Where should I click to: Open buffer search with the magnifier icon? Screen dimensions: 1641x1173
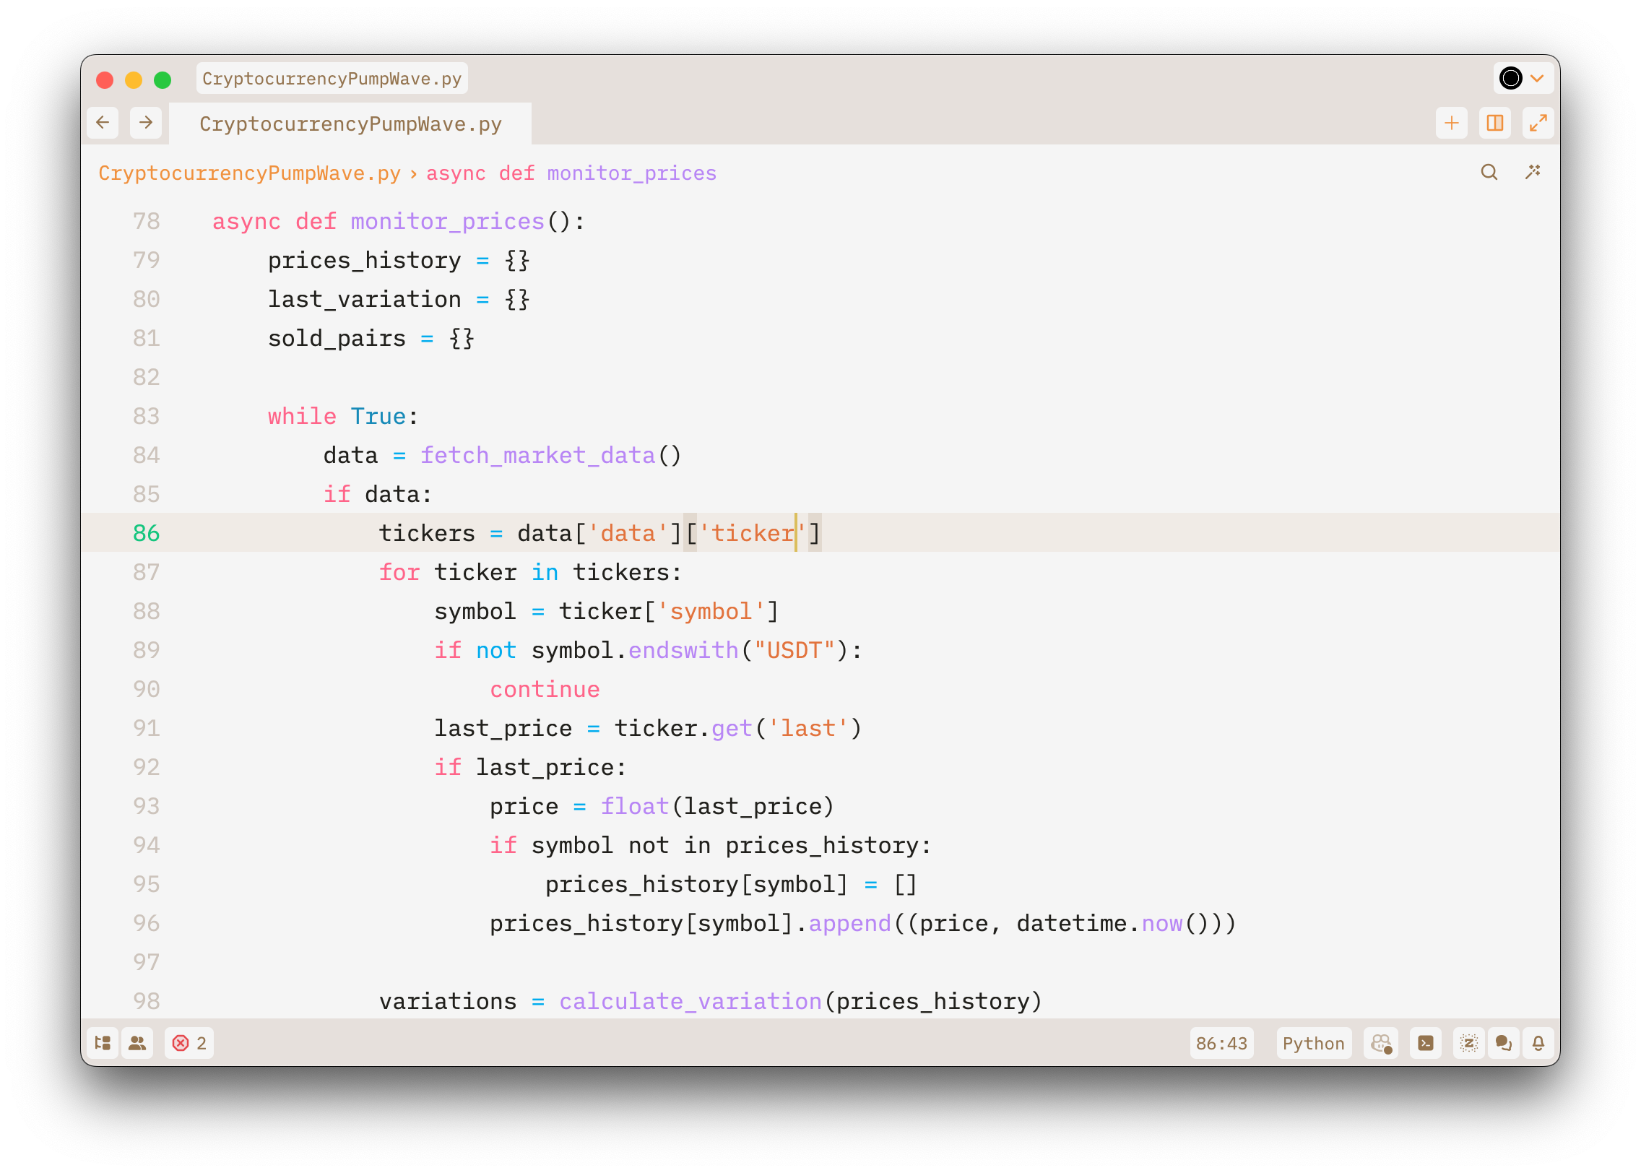[x=1489, y=173]
